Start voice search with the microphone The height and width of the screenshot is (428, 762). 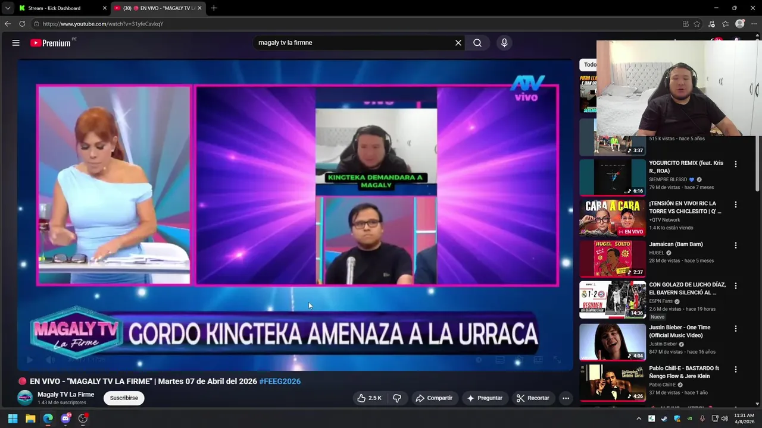504,43
